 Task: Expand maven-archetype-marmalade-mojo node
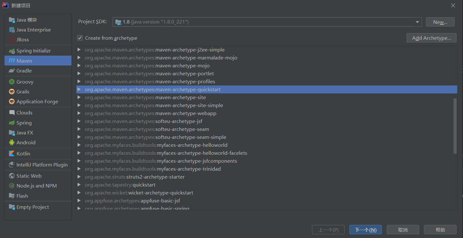coord(79,58)
